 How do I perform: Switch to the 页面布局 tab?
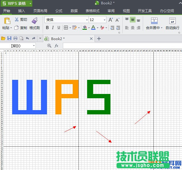coord(40,11)
